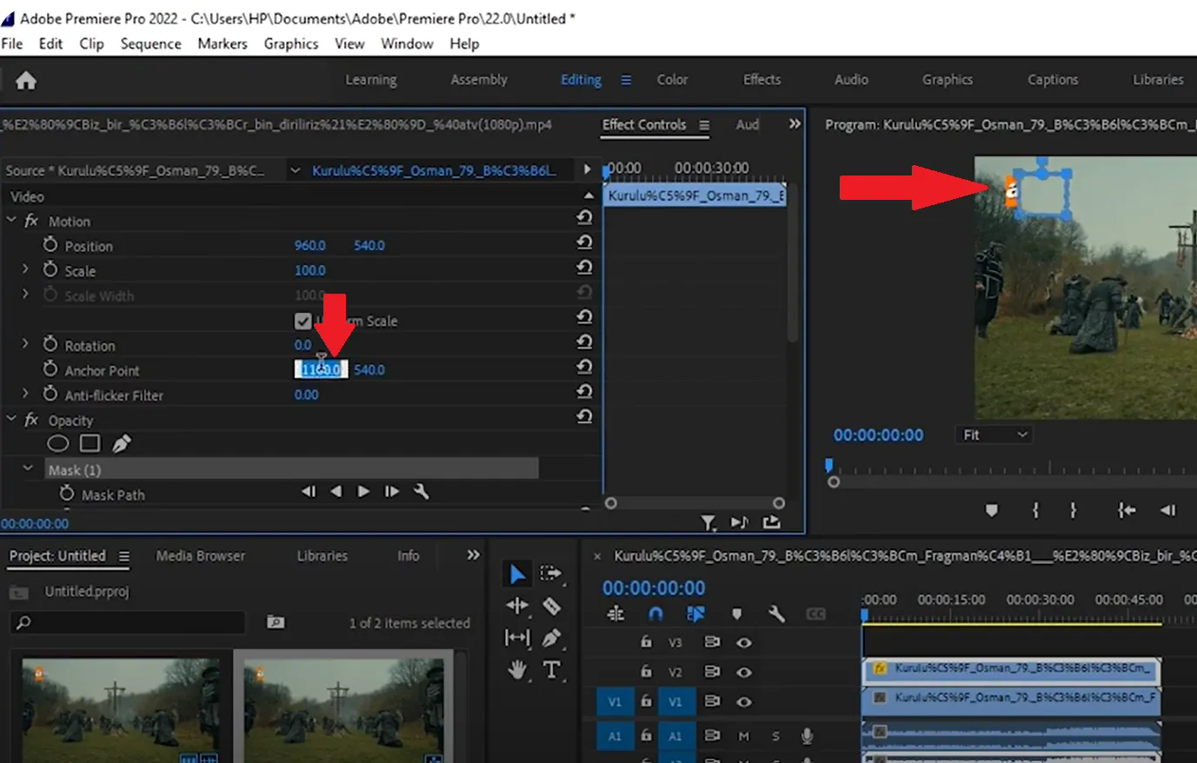Screen dimensions: 1197x763
Task: Open the Fit zoom level dropdown
Action: (993, 435)
